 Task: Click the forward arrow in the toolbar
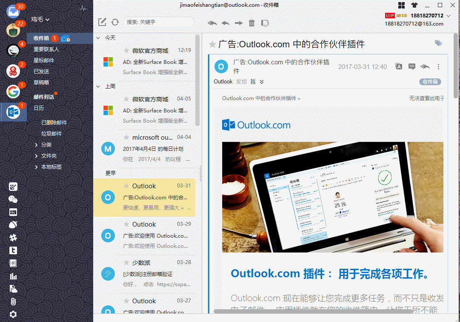(x=238, y=23)
